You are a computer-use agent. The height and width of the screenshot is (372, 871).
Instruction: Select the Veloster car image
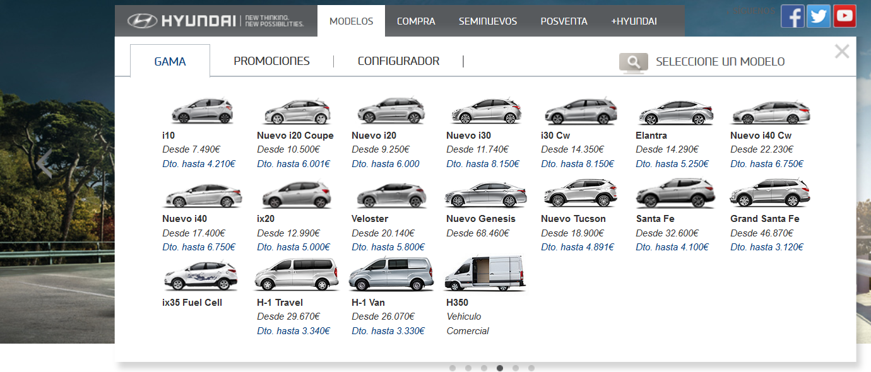click(x=391, y=195)
